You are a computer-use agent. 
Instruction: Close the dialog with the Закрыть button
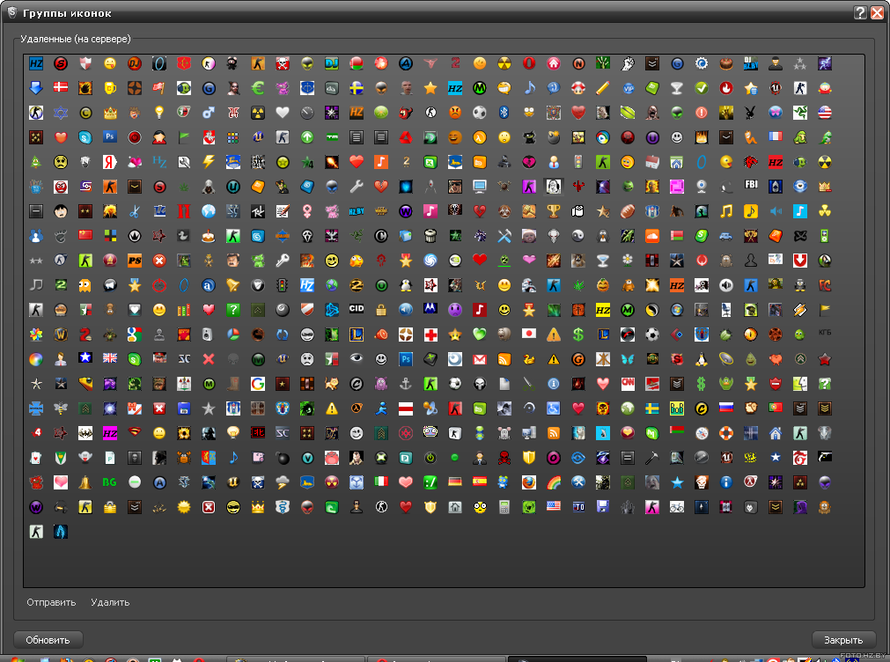tap(843, 640)
